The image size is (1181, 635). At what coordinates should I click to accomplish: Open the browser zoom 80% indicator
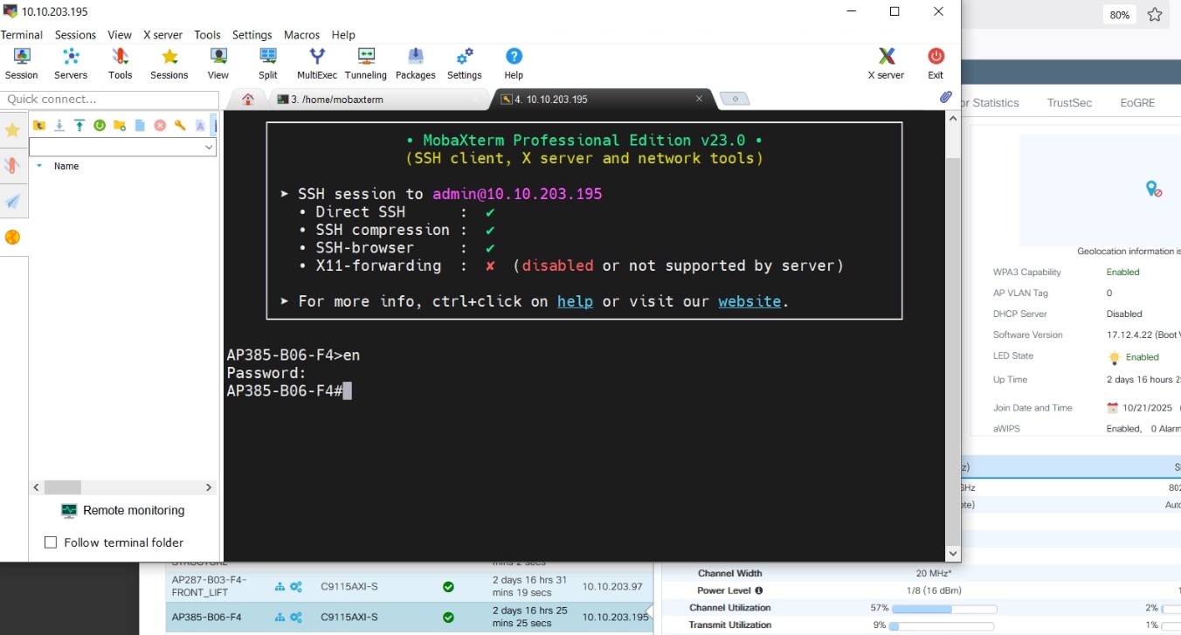tap(1119, 15)
